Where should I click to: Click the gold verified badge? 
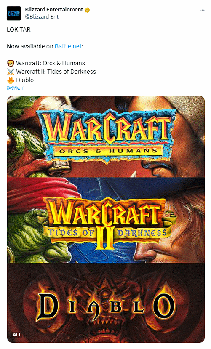(x=87, y=10)
